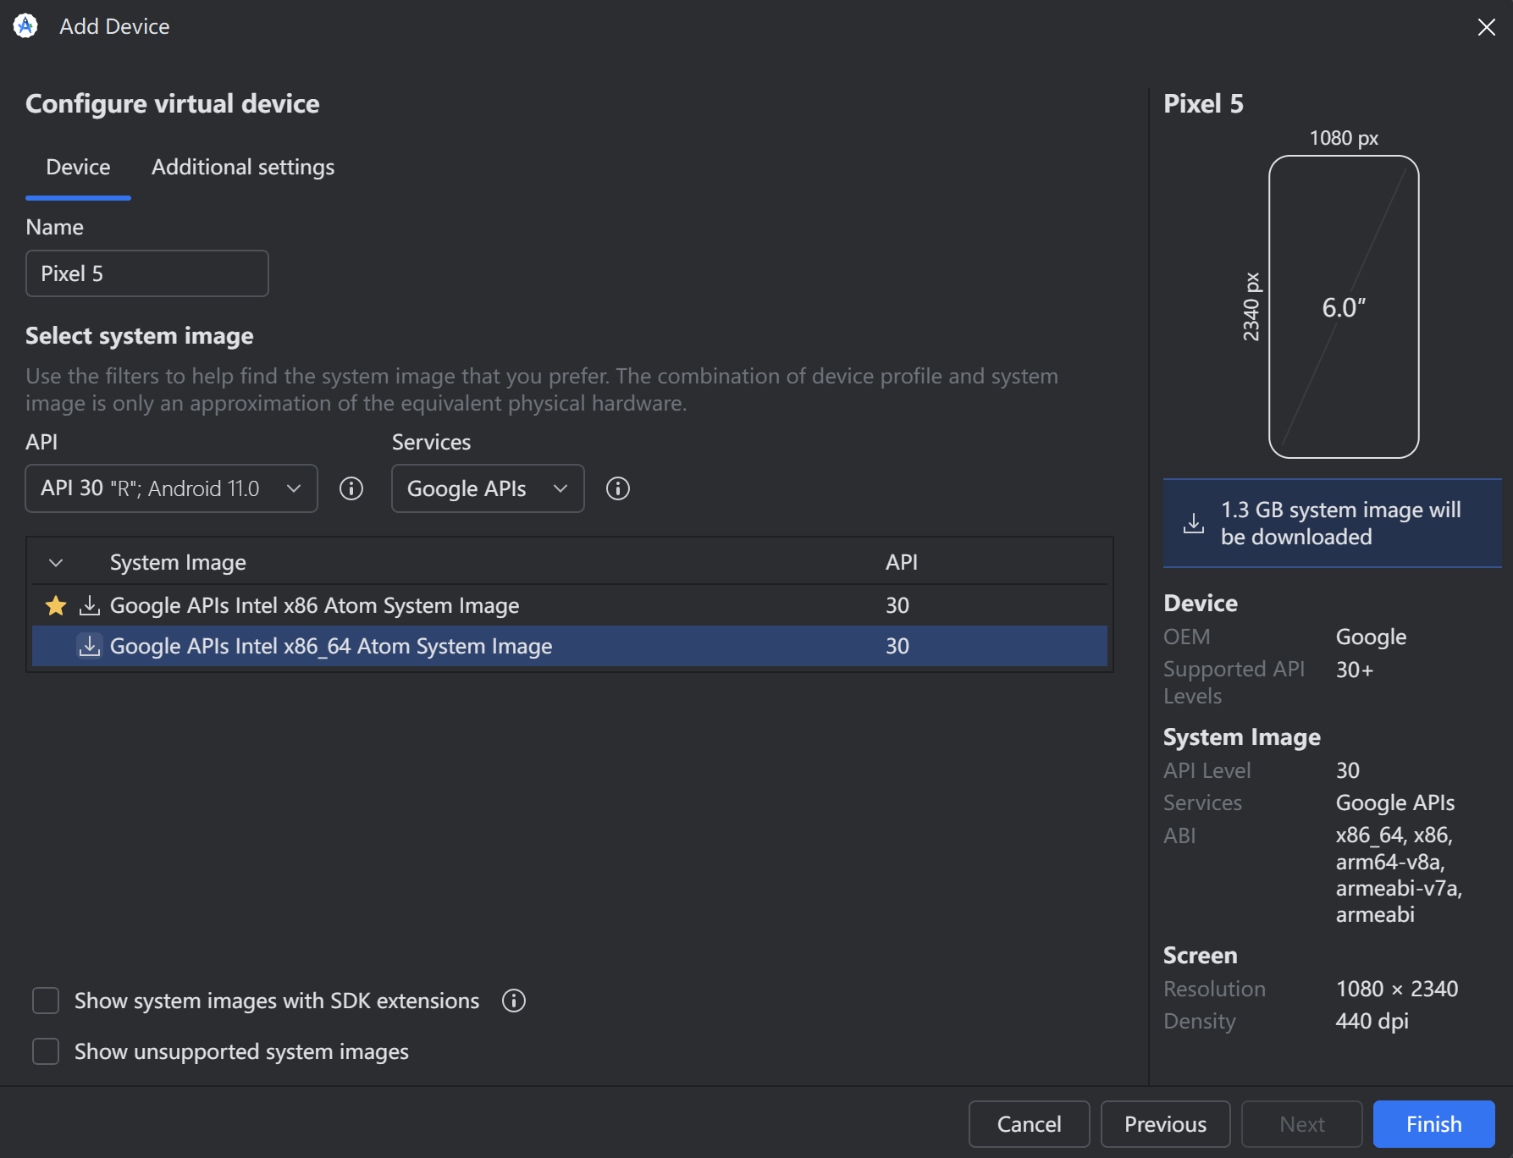Open the API 30 Android 11.0 dropdown
Screen dimensions: 1513x1158
tap(172, 488)
